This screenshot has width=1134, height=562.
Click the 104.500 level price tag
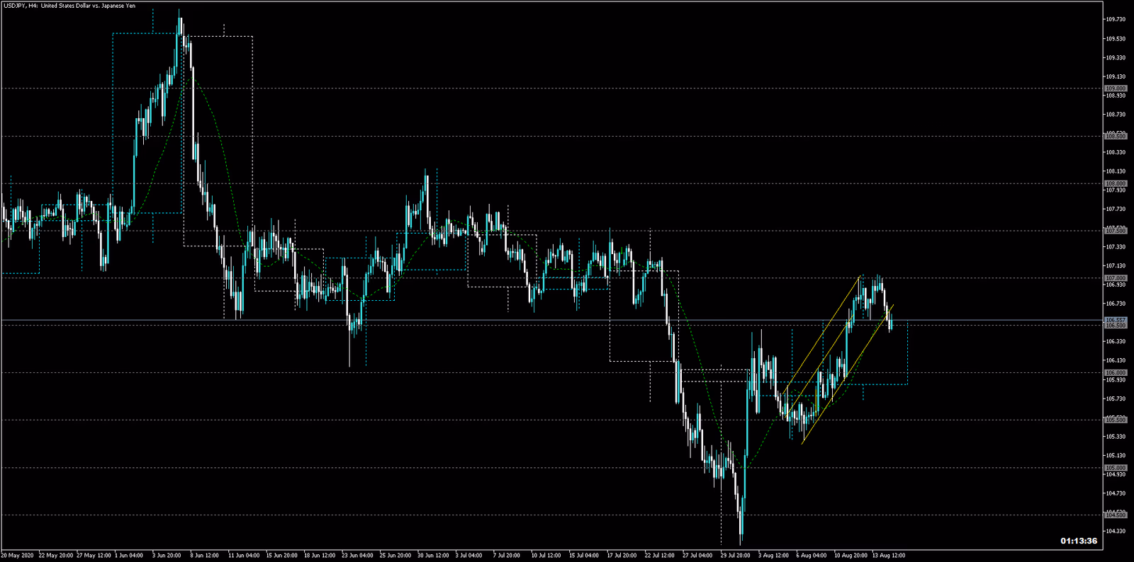[1116, 515]
